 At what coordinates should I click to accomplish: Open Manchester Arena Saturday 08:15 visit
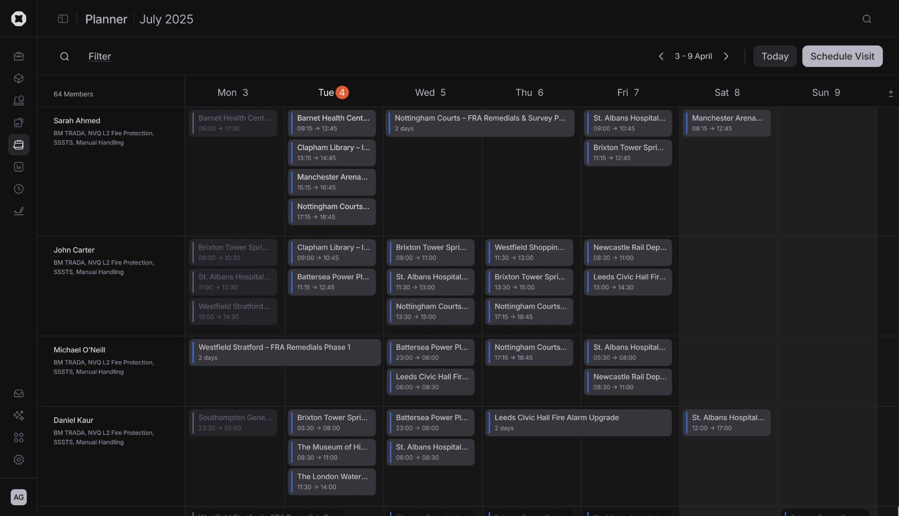coord(727,123)
